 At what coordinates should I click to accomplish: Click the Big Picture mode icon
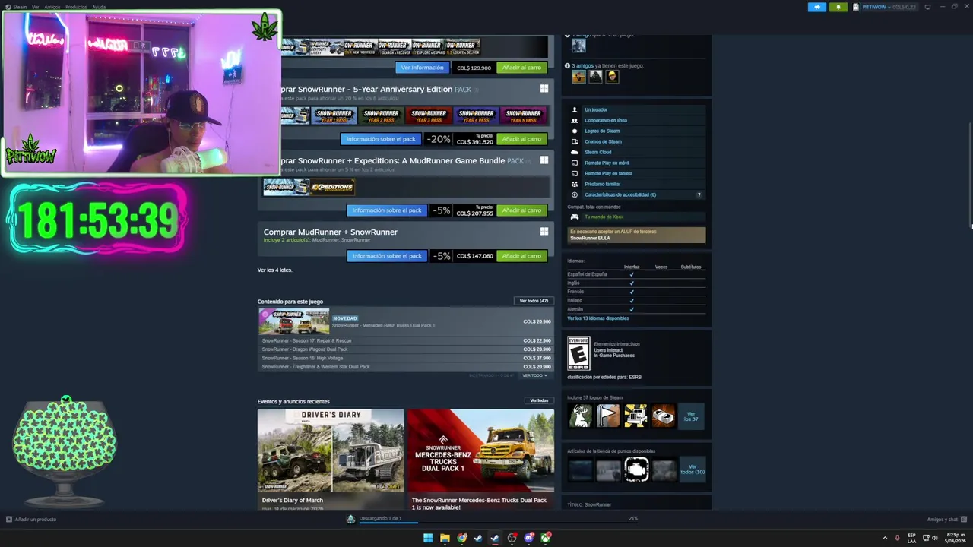pyautogui.click(x=927, y=7)
